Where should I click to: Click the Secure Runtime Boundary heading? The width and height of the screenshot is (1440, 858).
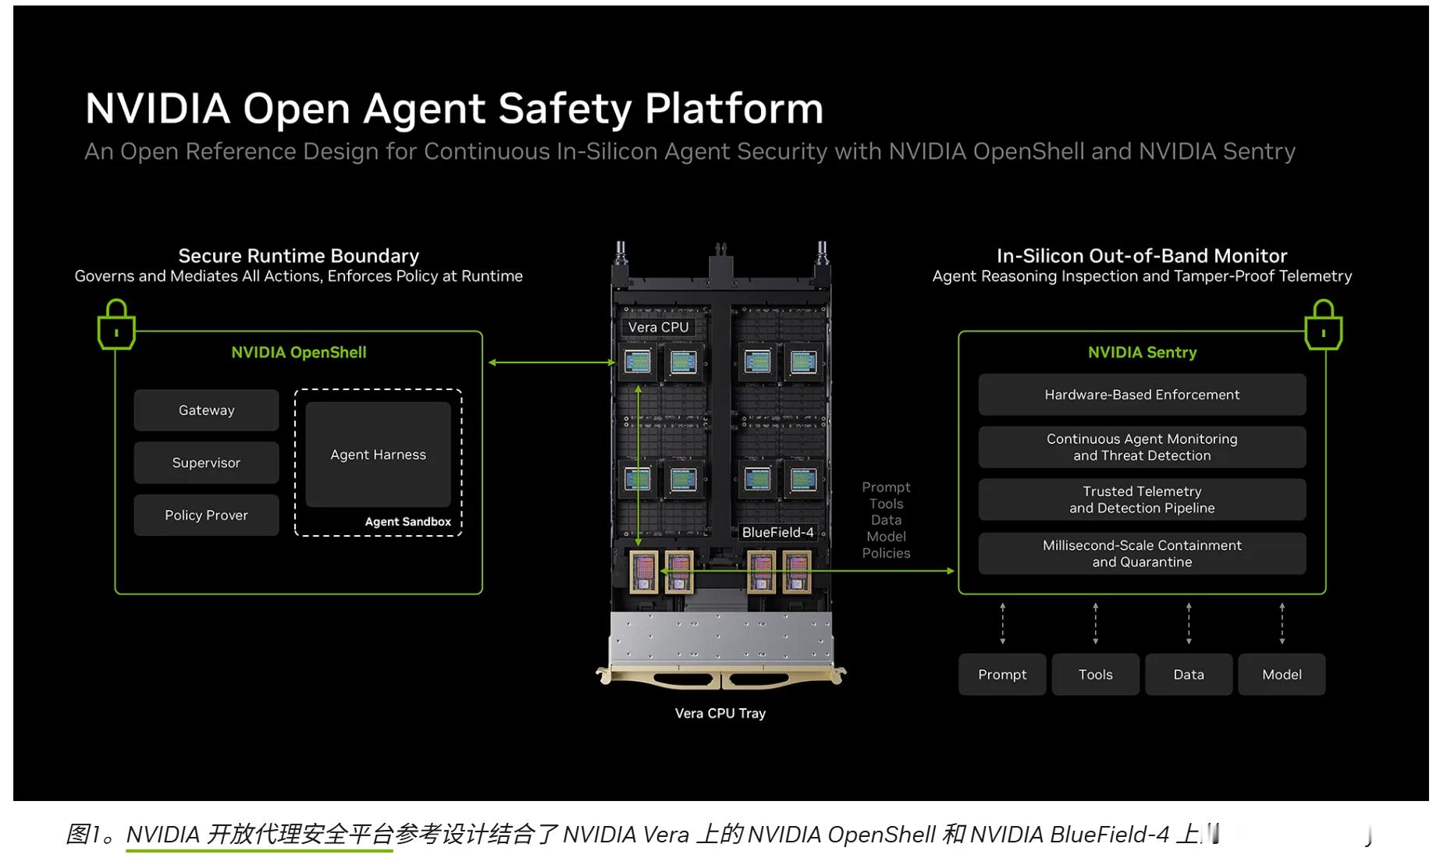pyautogui.click(x=299, y=256)
